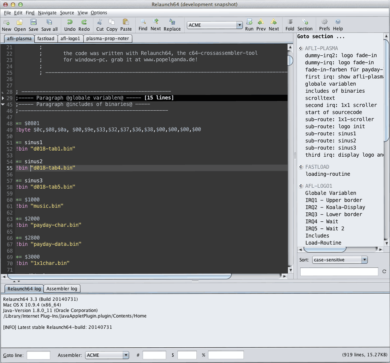
Task: Switch to Assembler log tab
Action: click(62, 289)
